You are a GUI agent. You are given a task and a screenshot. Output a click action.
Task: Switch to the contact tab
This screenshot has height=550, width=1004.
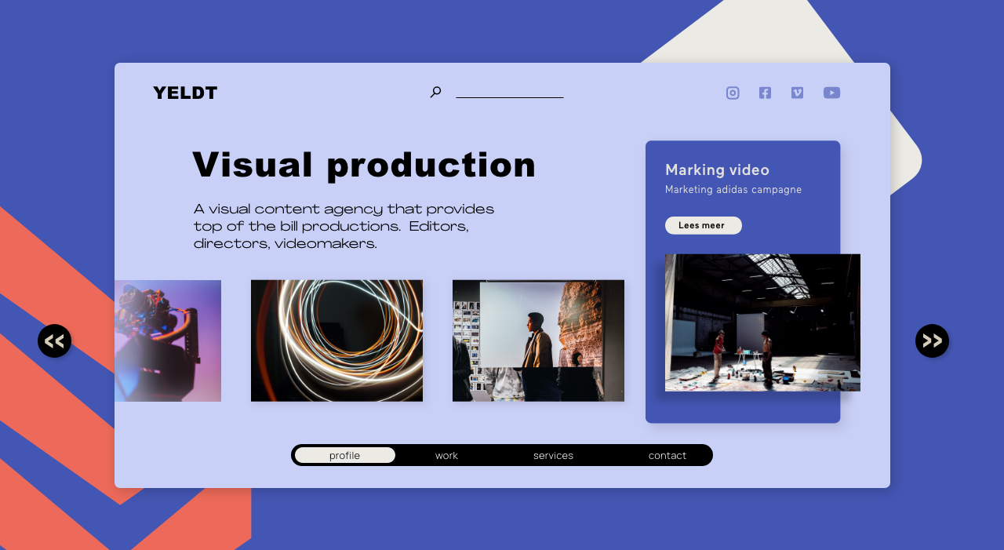[668, 455]
